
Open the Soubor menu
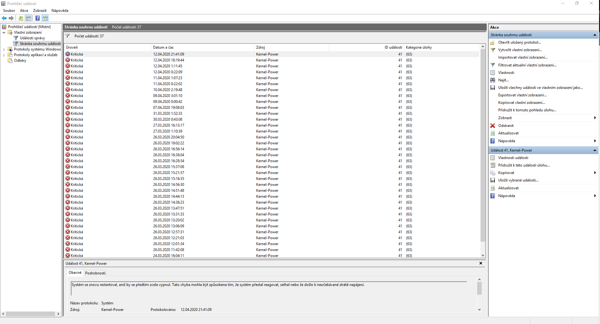point(9,11)
